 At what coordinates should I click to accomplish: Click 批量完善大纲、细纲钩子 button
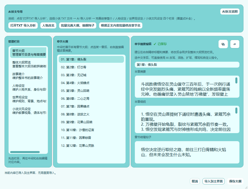click(x=78, y=26)
